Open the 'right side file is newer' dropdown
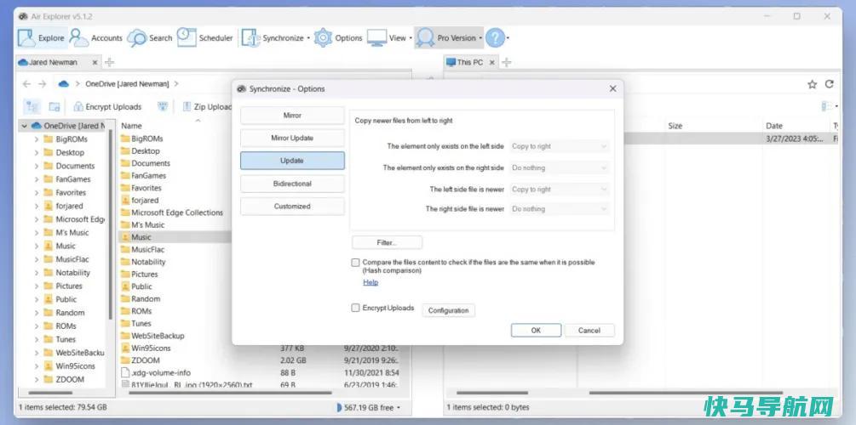Image resolution: width=856 pixels, height=425 pixels. point(559,209)
